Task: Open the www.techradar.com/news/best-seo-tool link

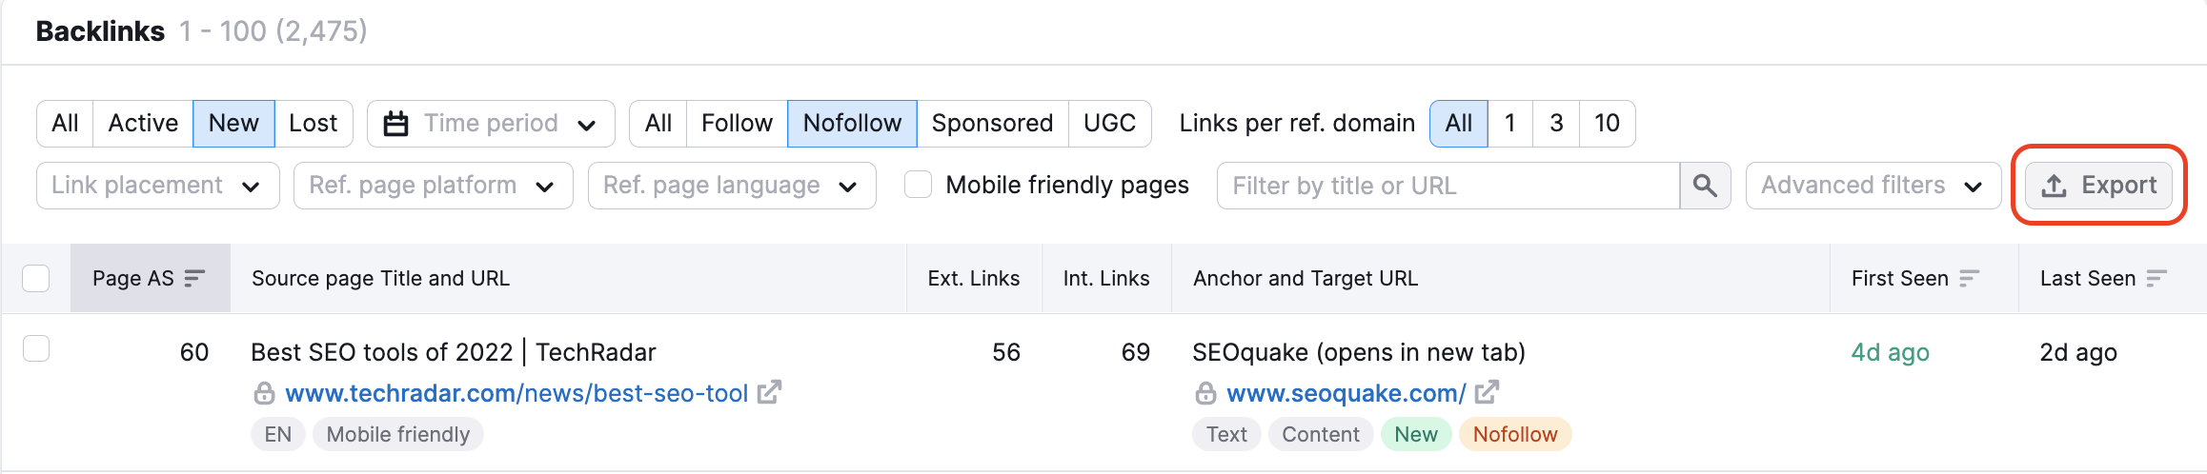Action: coord(516,393)
